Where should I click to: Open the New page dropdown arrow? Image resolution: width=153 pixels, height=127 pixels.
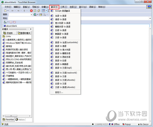pyautogui.click(x=8, y=11)
